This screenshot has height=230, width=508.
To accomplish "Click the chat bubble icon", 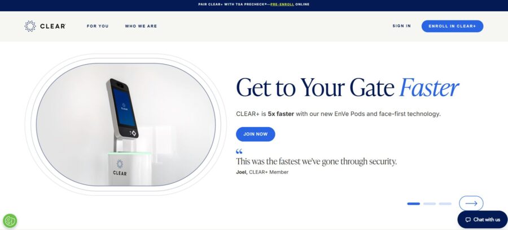I will (468, 220).
